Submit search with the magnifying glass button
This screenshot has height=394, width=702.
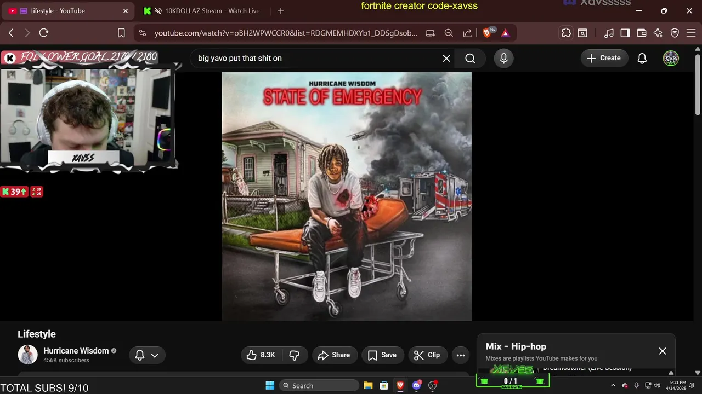coord(470,58)
